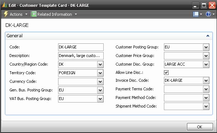Screen dimensions: 217x133
Task: Open the Shipment Method Code dropdown
Action: (206, 106)
